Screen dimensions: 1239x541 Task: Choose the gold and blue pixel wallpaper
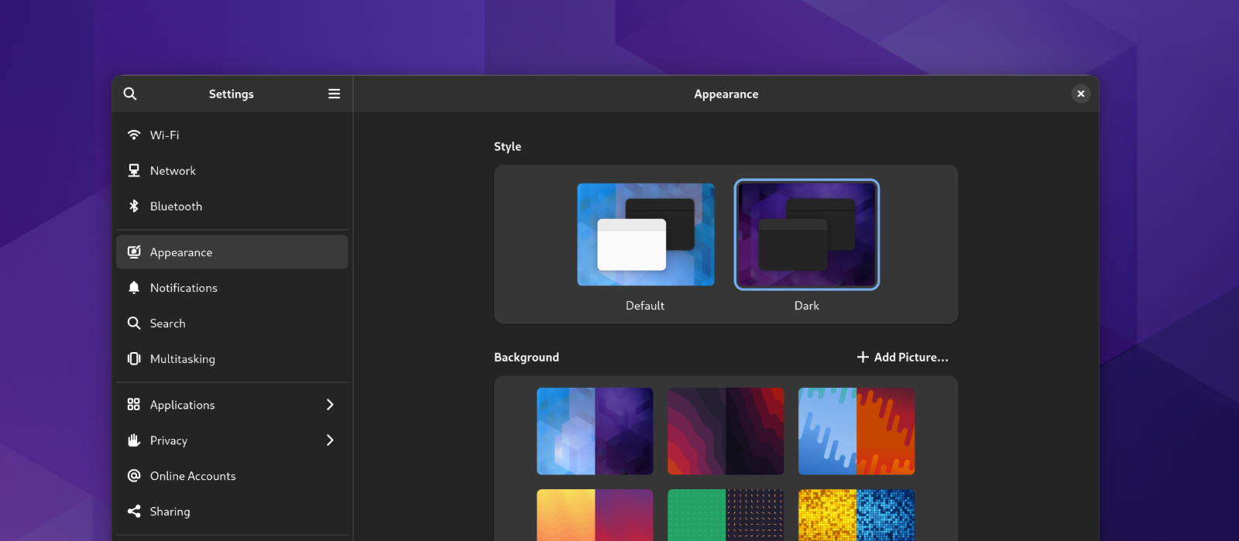[x=856, y=515]
